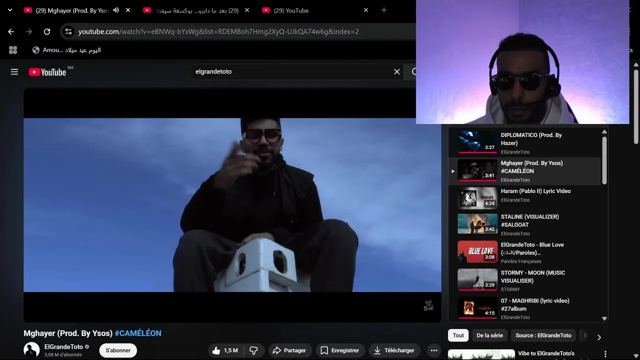
Task: Select the Tout filter chip
Action: point(458,335)
